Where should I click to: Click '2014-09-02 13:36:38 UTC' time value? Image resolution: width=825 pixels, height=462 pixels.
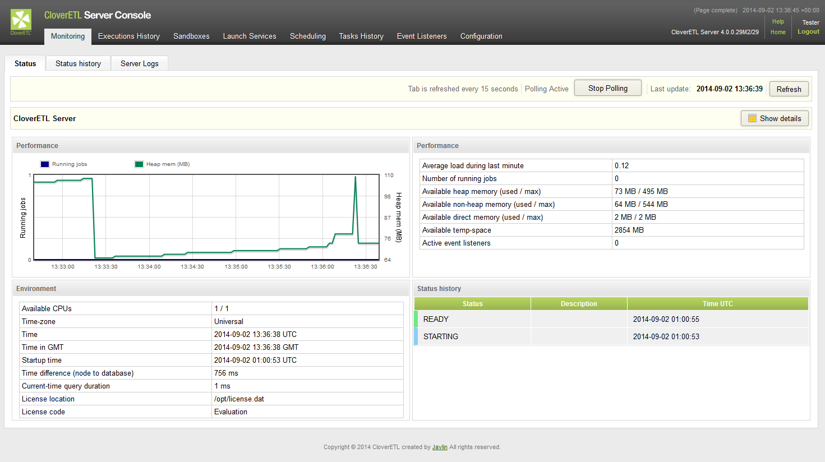pos(255,334)
